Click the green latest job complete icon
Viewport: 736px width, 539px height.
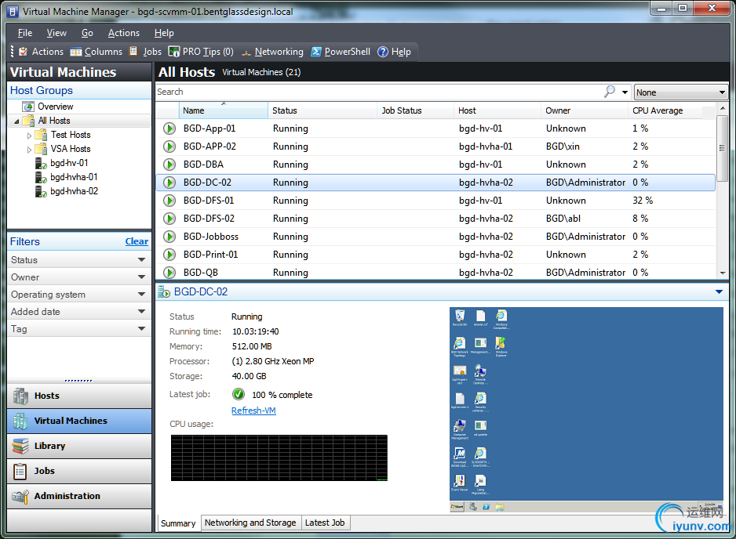(239, 394)
